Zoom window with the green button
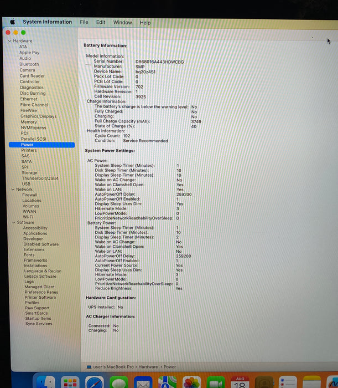 click(23, 32)
